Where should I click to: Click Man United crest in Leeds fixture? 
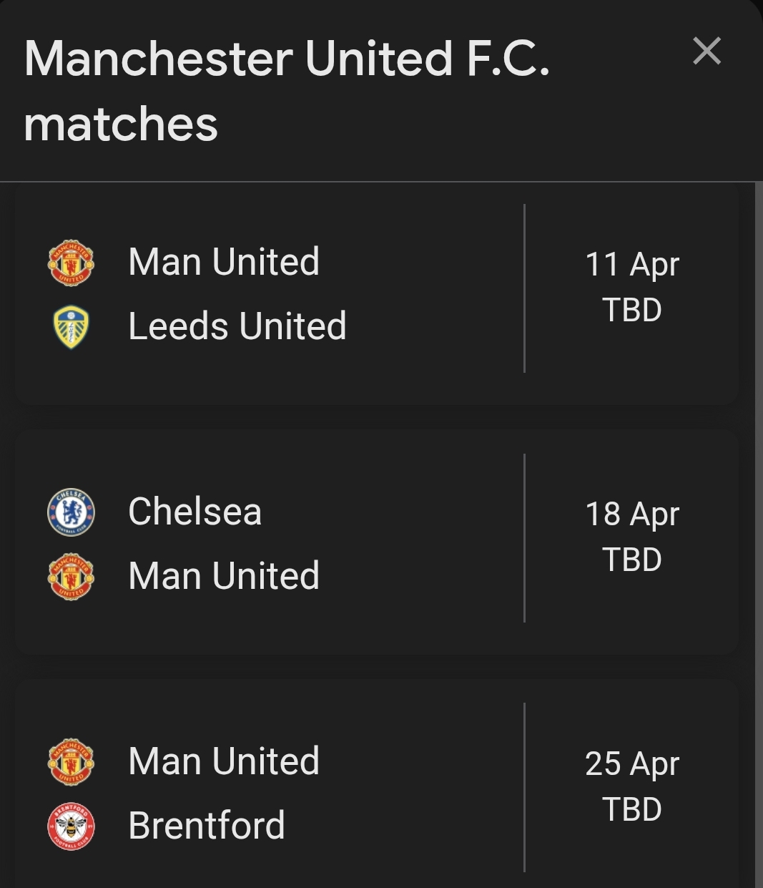tap(71, 263)
